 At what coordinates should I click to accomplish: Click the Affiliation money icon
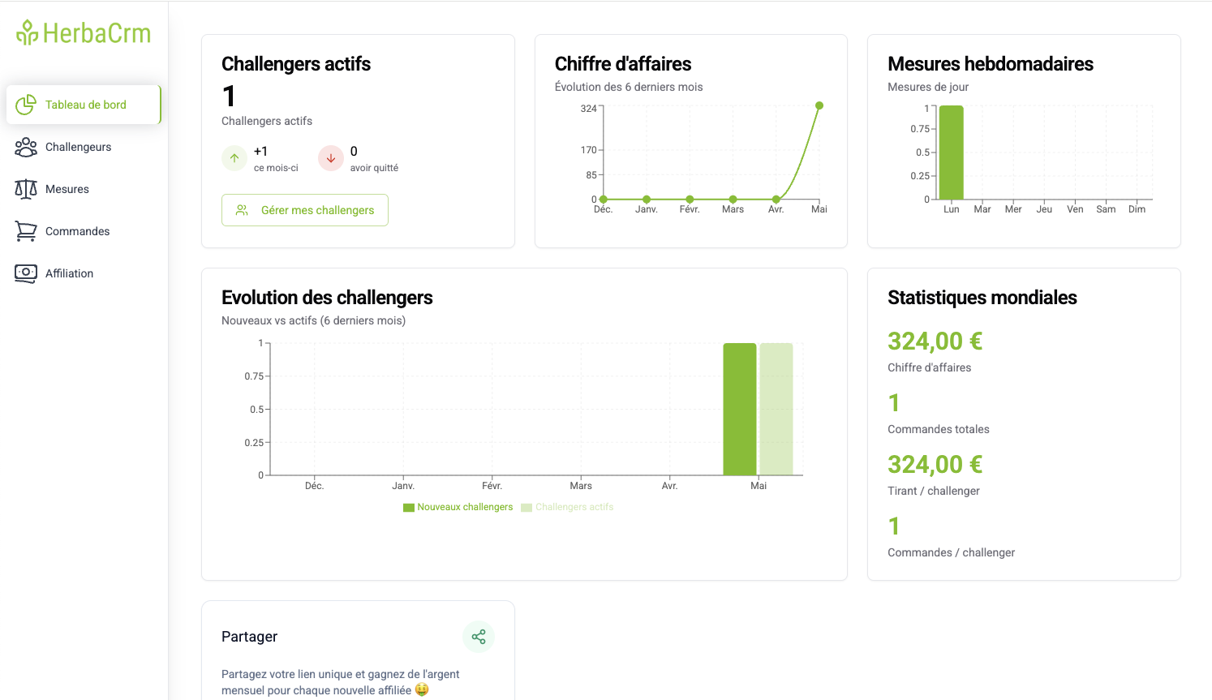pos(26,273)
